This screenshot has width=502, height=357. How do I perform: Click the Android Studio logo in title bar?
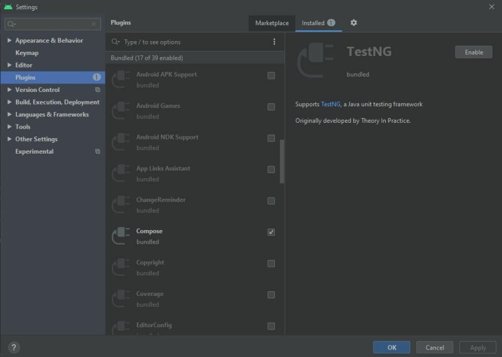pyautogui.click(x=8, y=7)
